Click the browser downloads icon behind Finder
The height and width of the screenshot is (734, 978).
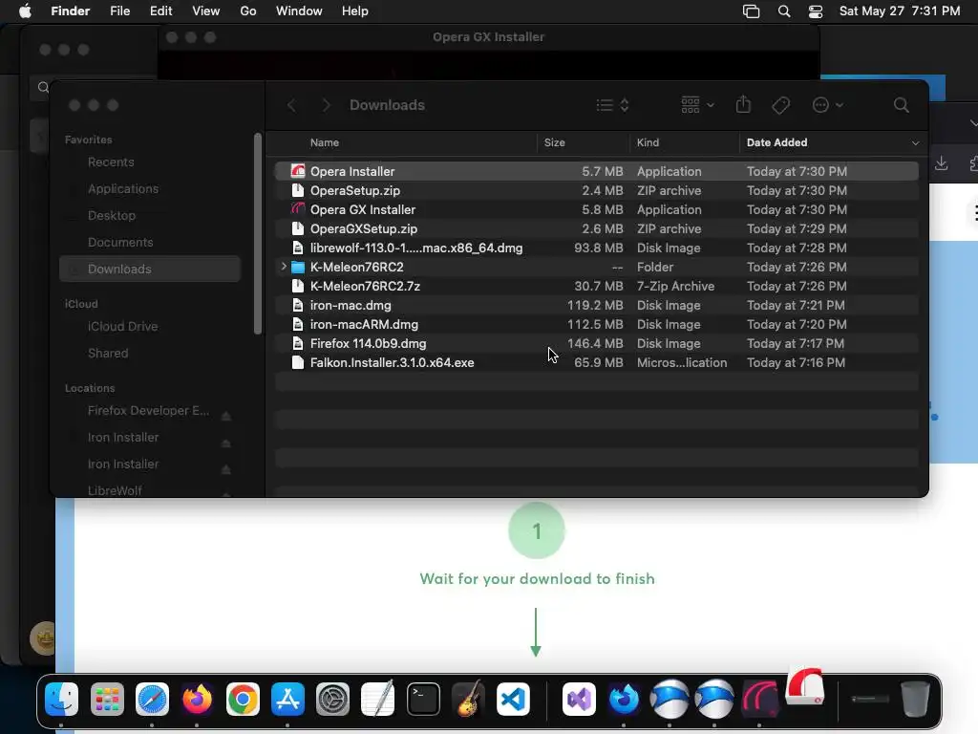pyautogui.click(x=941, y=163)
